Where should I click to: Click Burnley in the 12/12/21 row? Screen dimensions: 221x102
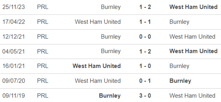click(111, 37)
